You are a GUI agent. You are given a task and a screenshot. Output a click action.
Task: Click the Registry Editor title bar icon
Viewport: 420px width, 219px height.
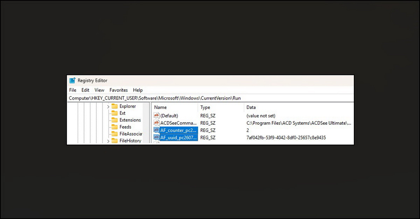[72, 81]
